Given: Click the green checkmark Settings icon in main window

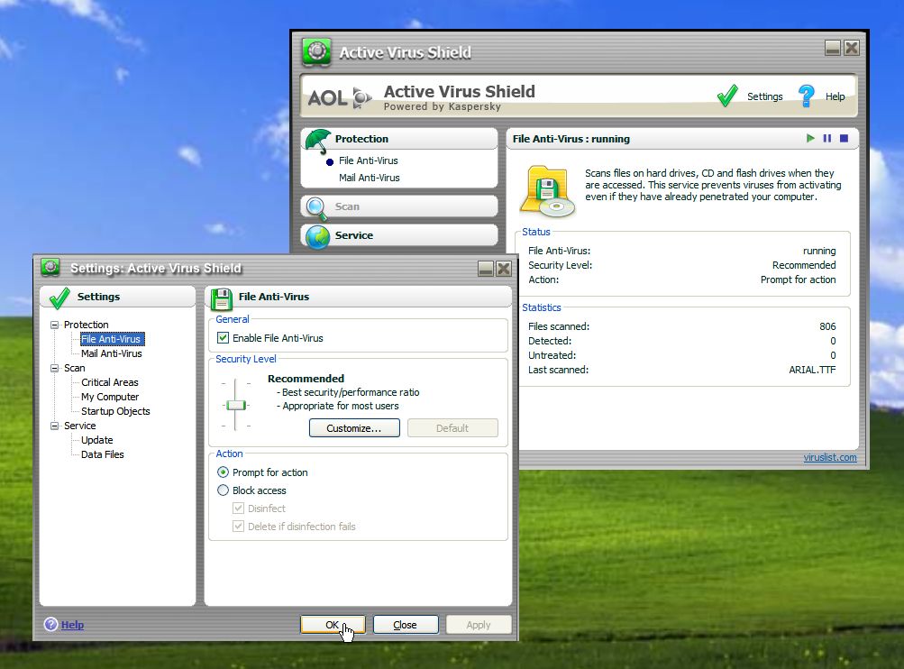Looking at the screenshot, I should click(x=727, y=96).
